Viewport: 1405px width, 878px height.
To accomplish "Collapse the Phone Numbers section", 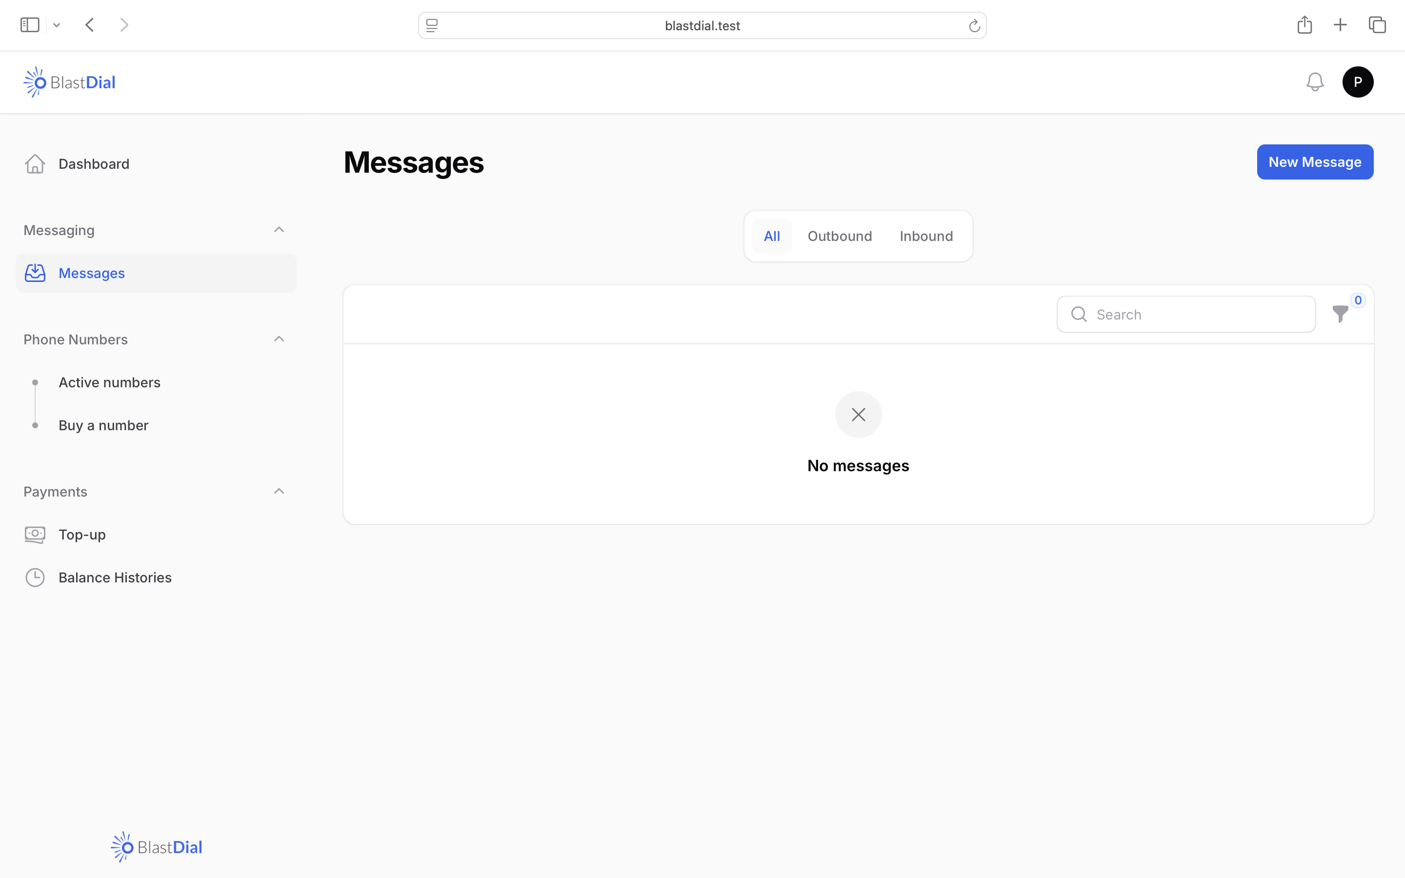I will point(279,339).
